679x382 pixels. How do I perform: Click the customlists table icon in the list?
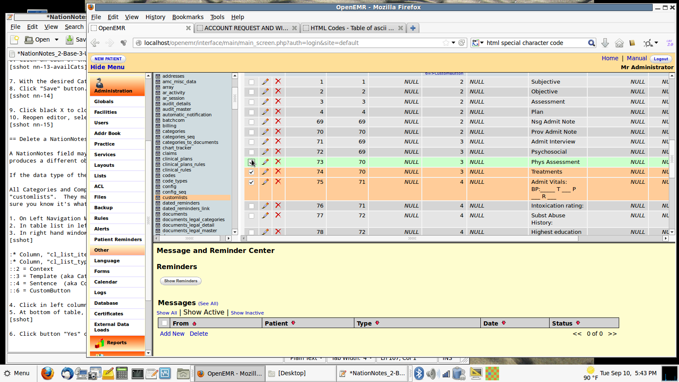tap(158, 198)
